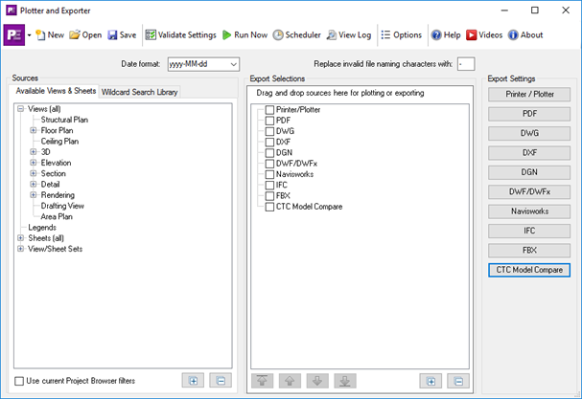The image size is (582, 399).
Task: Expand the Rendering node
Action: click(x=34, y=194)
